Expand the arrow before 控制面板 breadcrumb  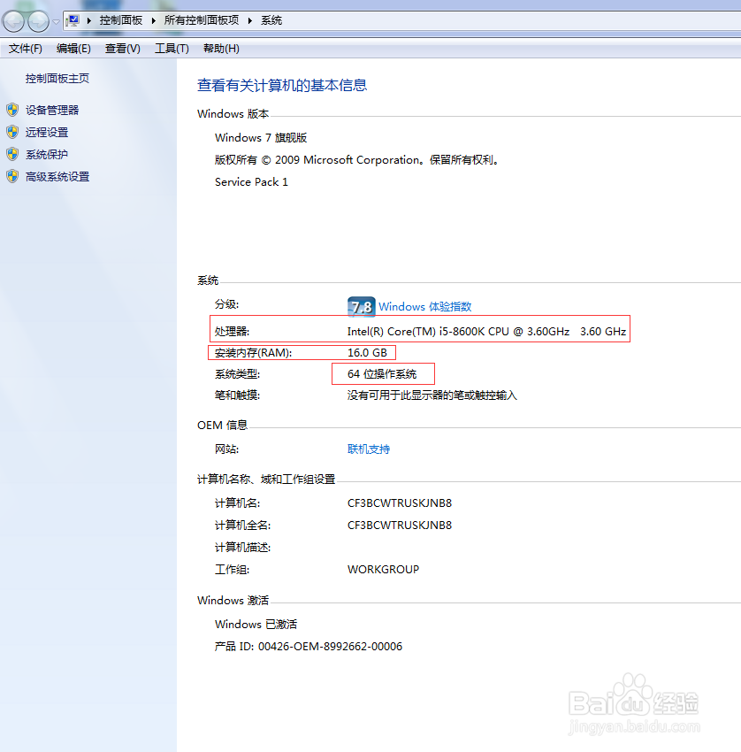coord(89,20)
